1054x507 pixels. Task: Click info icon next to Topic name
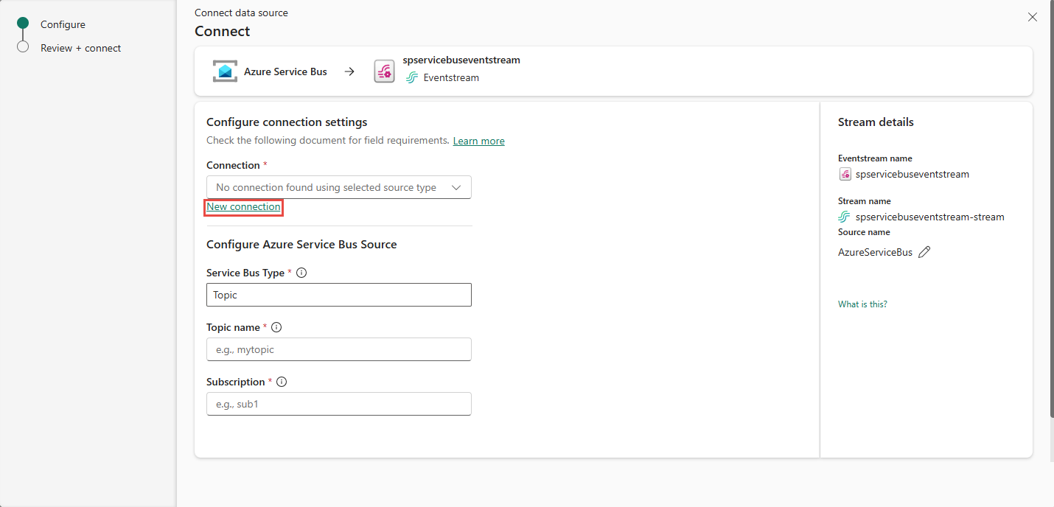point(276,327)
